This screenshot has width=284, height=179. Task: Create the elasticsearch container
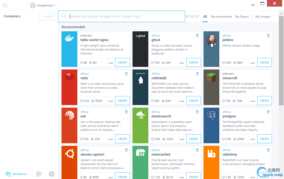coord(194,139)
